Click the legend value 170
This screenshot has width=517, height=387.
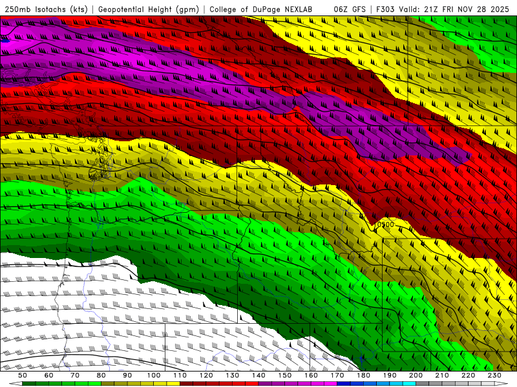[337, 375]
